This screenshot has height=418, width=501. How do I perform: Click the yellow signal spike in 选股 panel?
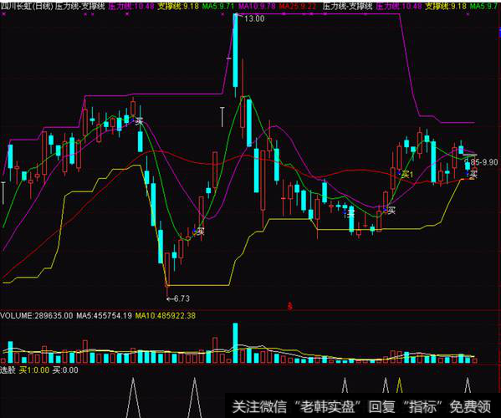[x=399, y=385]
